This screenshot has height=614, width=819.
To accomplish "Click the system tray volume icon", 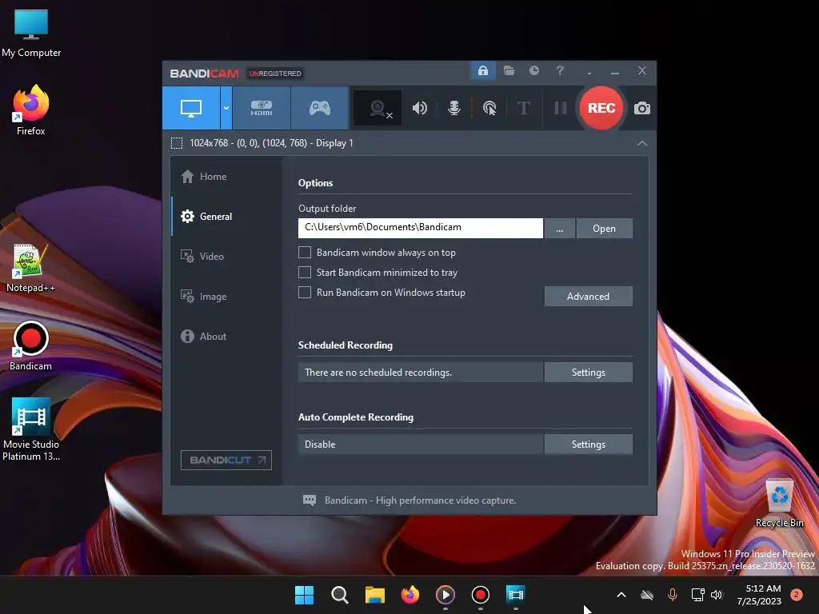I will click(716, 595).
